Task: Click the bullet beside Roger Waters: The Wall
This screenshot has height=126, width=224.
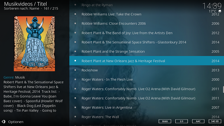Action: click(75, 117)
